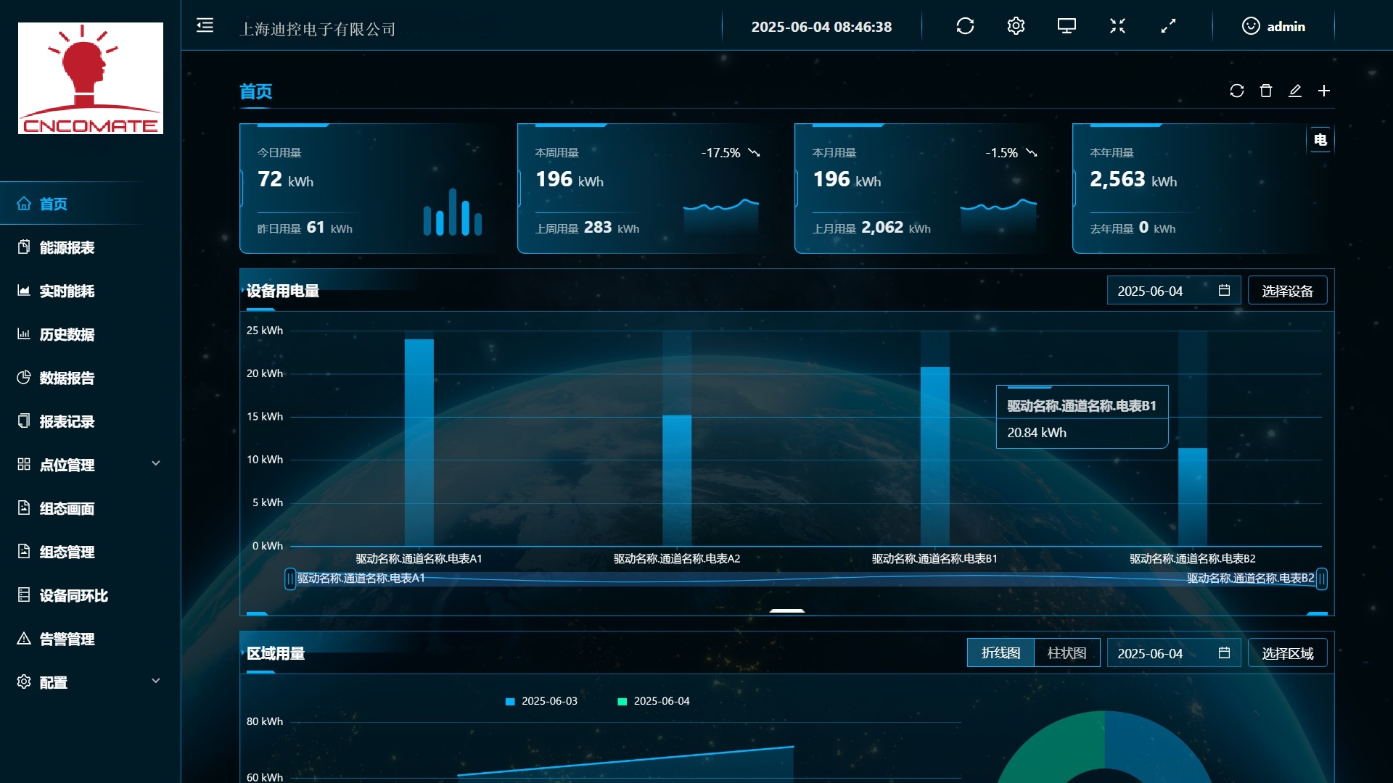The height and width of the screenshot is (783, 1393).
Task: Go to the 告警管理 alarm management page
Action: [67, 639]
